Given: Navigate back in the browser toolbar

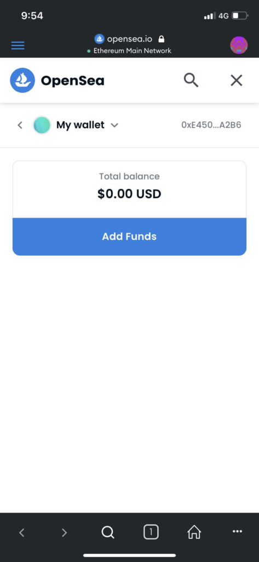Looking at the screenshot, I should (21, 532).
